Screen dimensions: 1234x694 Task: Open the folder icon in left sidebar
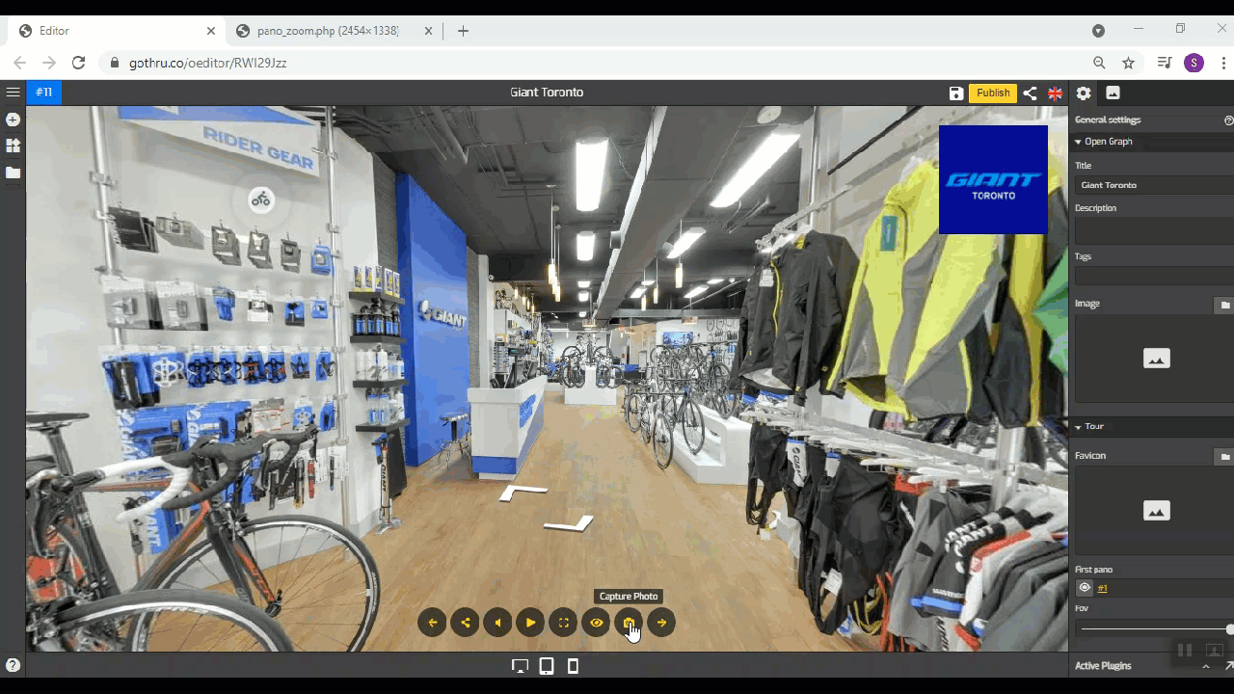click(13, 173)
